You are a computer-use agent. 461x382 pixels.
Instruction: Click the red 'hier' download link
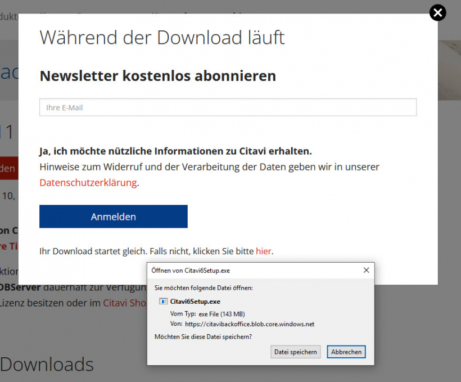[x=263, y=251]
